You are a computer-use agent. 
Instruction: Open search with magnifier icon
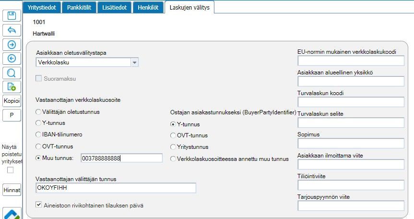tap(12, 73)
